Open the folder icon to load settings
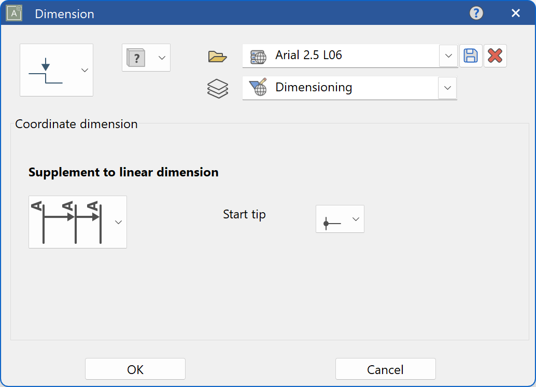The height and width of the screenshot is (387, 536). 217,57
